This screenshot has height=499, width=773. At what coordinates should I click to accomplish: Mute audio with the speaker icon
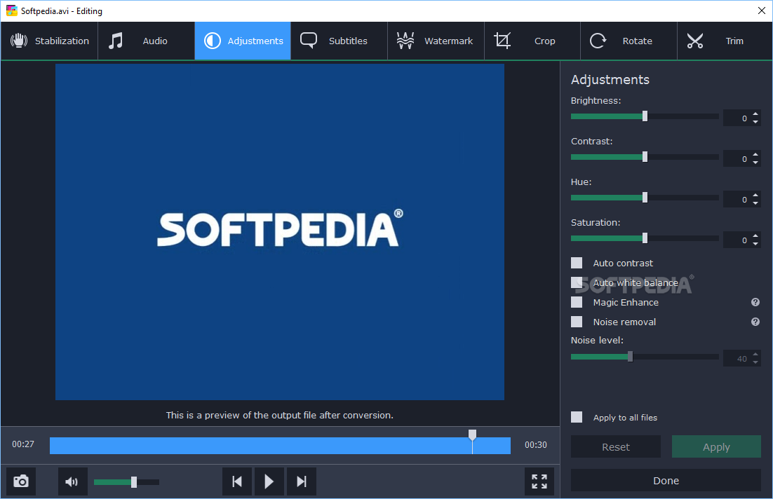pos(72,481)
